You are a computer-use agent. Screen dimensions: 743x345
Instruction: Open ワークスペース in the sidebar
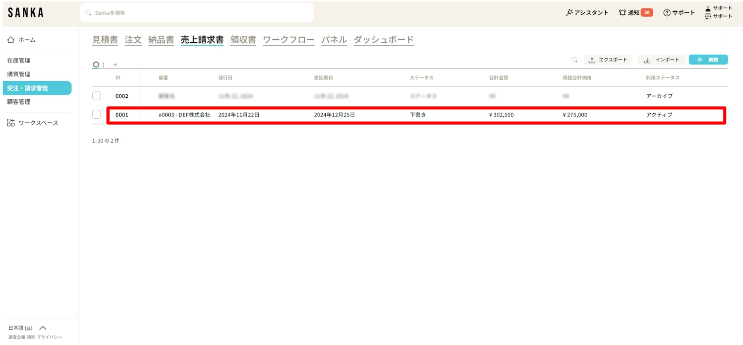tap(32, 123)
